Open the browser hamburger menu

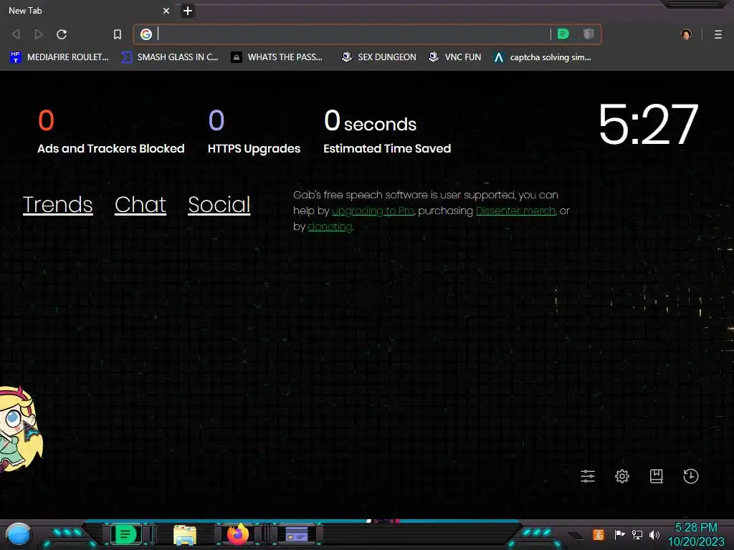point(718,34)
